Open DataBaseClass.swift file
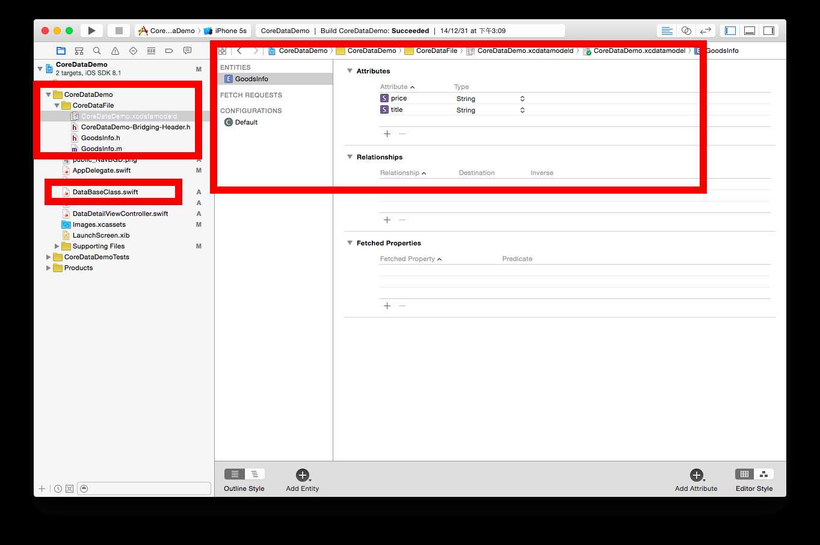 (105, 192)
